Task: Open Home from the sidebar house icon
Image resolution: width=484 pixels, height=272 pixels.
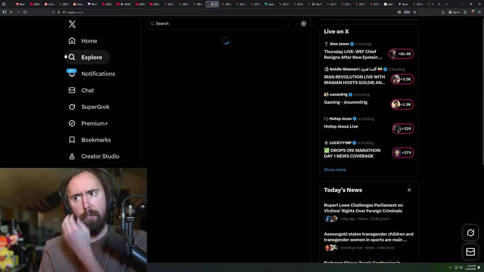Action: point(72,41)
